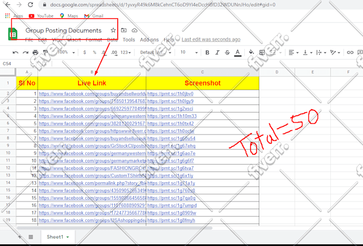Click the move to folder icon

pos(124,30)
